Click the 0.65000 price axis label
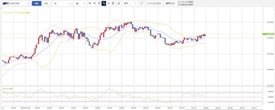Viewport: 275px width, 110px height. [270, 69]
